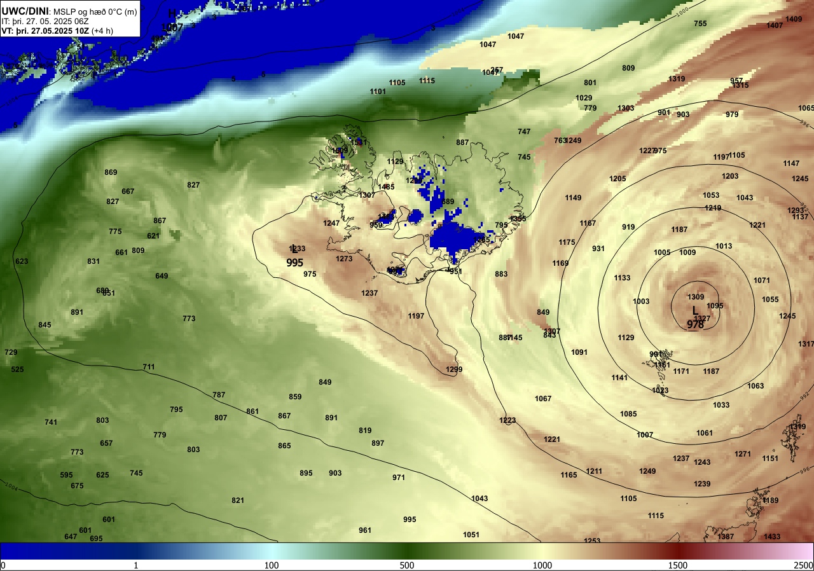Click the height value 1273
Viewport: 814px width, 571px height.
(344, 259)
